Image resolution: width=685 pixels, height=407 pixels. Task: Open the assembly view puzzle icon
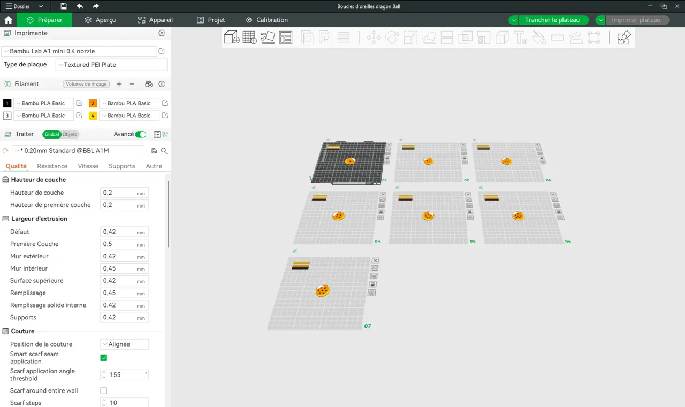pos(624,37)
